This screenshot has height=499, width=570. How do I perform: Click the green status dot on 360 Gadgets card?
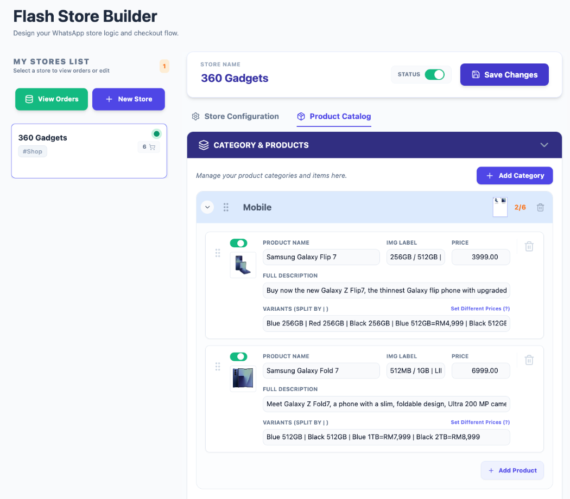[x=156, y=133]
